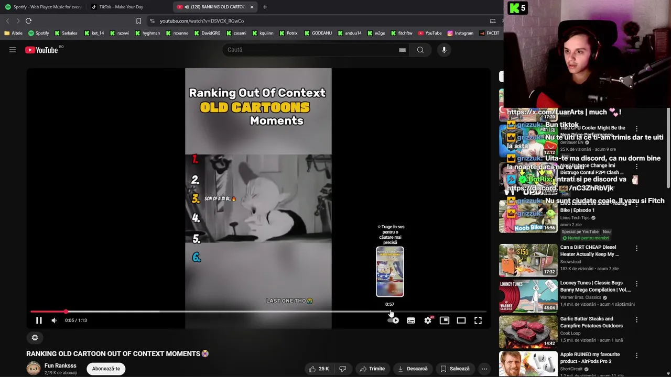Open the YouTube guide hamburger menu
671x377 pixels.
(x=13, y=50)
